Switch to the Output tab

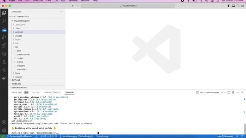point(36,92)
